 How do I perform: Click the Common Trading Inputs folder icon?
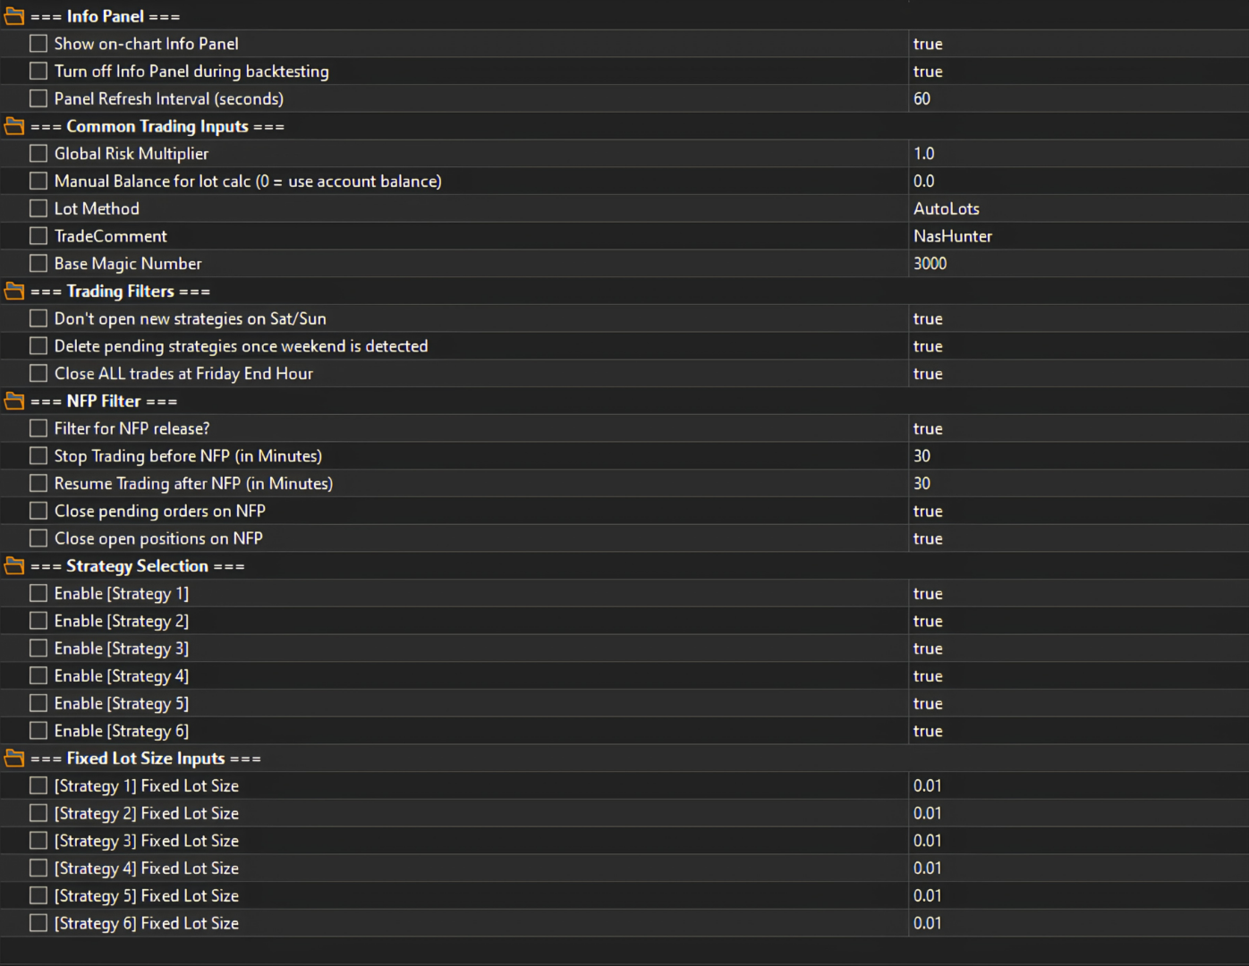[14, 126]
